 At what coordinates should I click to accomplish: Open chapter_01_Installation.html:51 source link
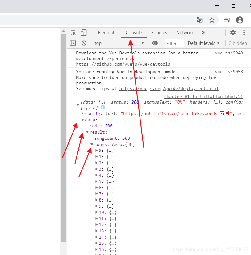pyautogui.click(x=203, y=97)
